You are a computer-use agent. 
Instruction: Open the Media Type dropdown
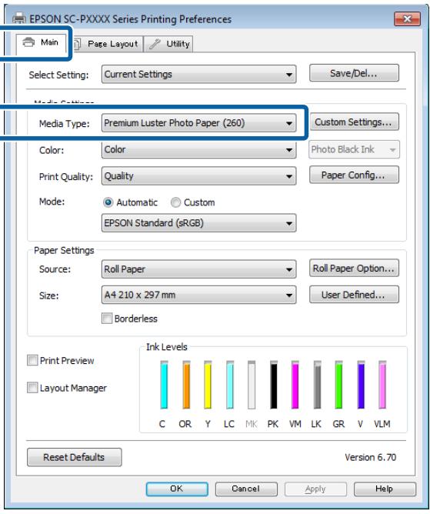[x=198, y=123]
